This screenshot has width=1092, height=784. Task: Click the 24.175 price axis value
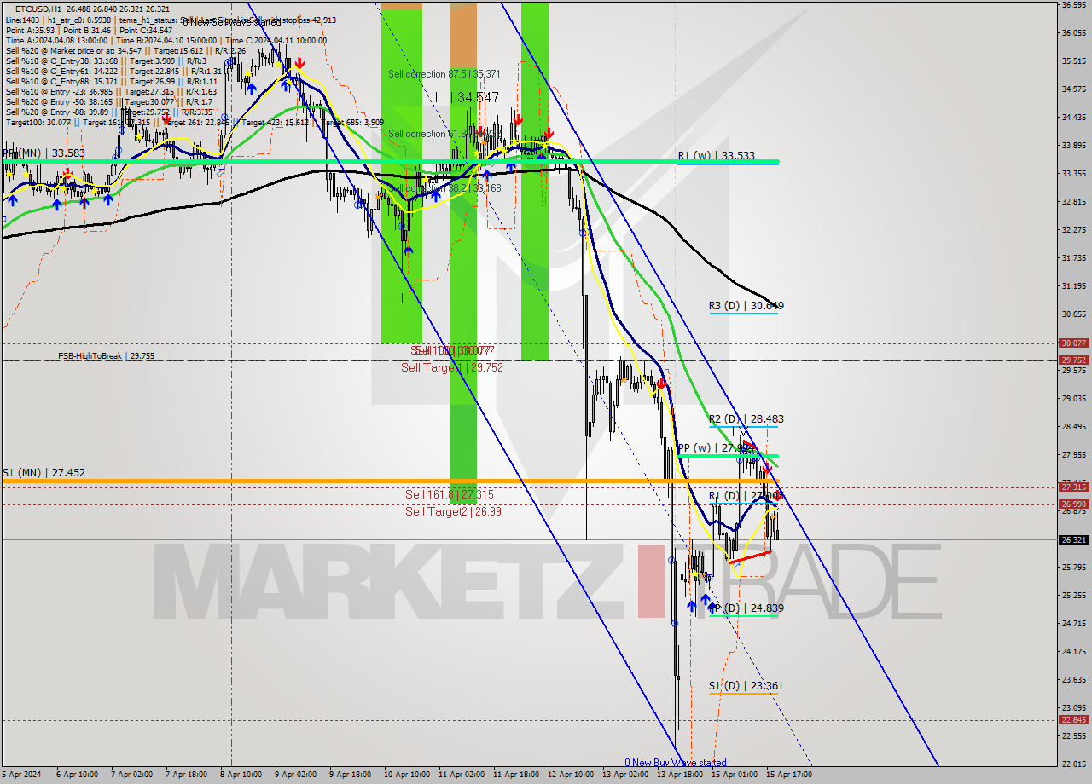coord(1073,651)
